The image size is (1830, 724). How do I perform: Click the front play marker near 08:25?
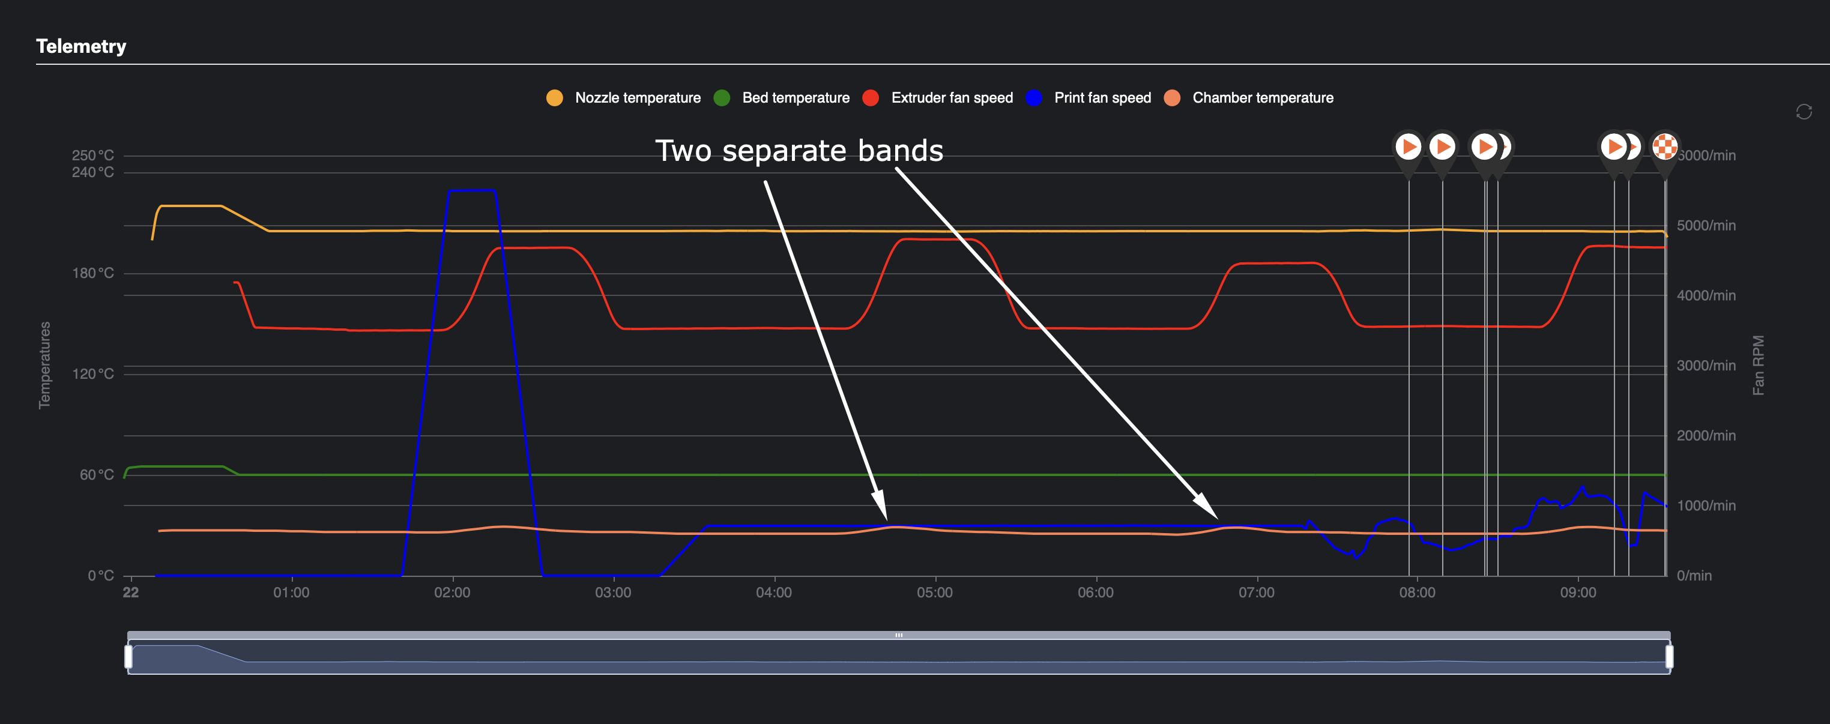1484,147
